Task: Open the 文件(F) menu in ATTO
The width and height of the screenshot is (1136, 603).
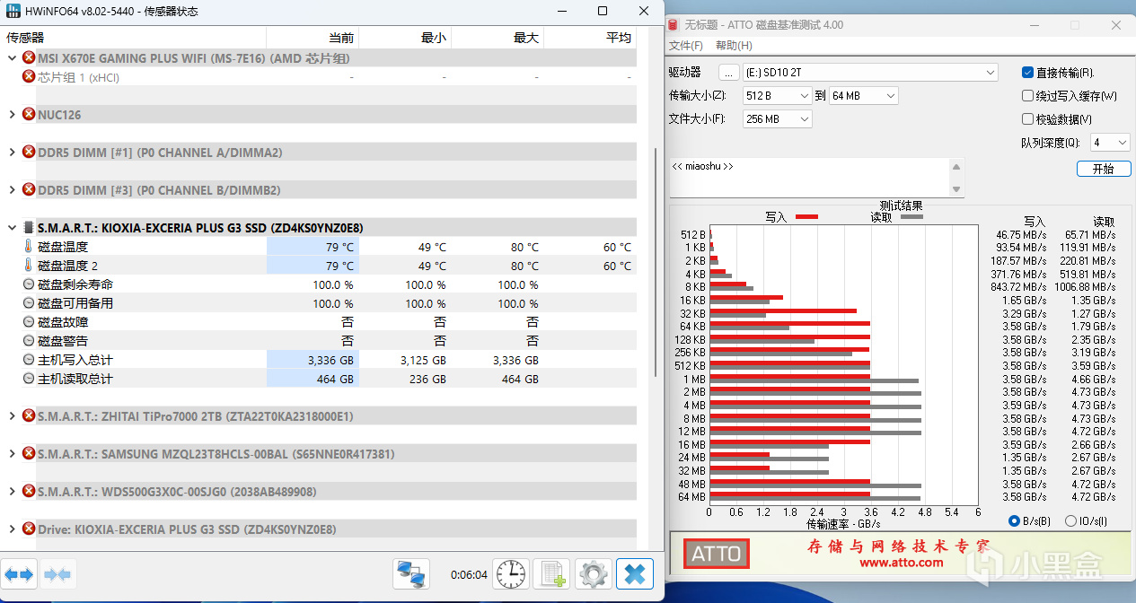Action: click(686, 46)
